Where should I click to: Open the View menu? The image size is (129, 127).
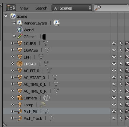click(24, 8)
